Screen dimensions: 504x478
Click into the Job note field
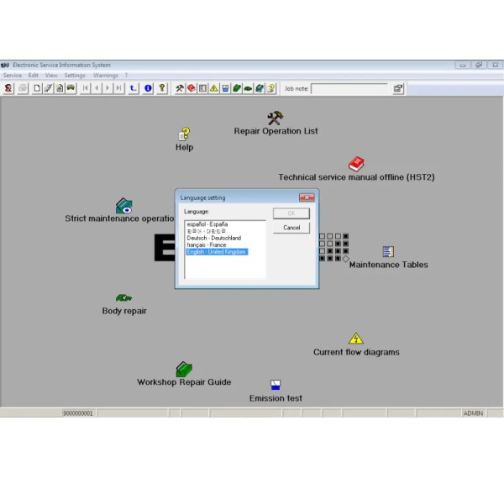click(x=349, y=88)
